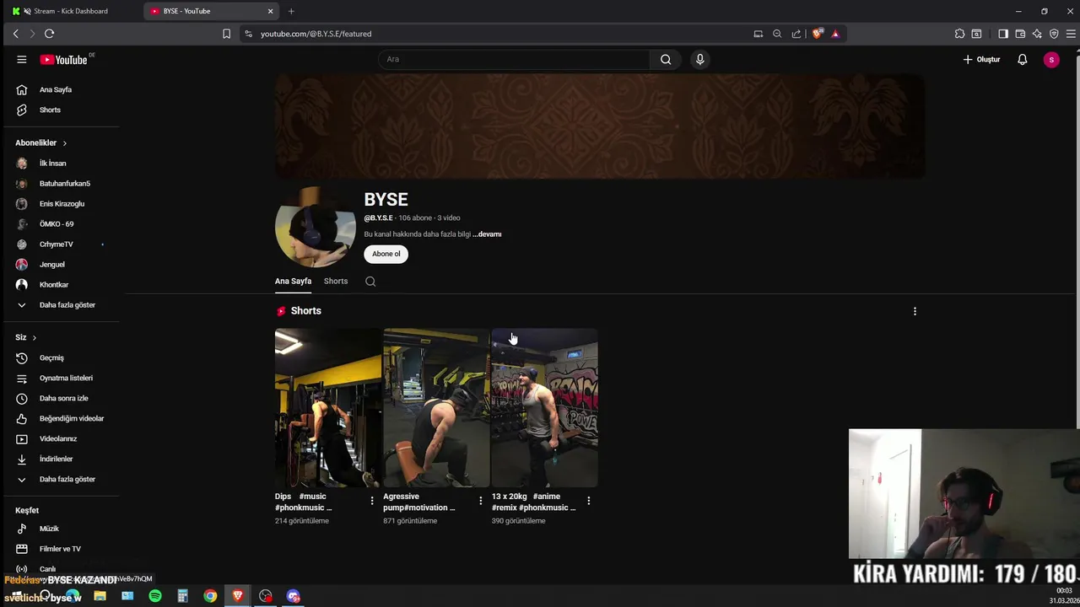Search with the magnifier button

click(666, 59)
